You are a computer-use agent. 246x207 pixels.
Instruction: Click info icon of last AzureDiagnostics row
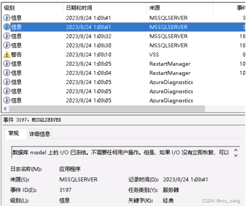click(7, 100)
